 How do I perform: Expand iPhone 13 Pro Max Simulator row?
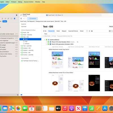tap(47, 42)
